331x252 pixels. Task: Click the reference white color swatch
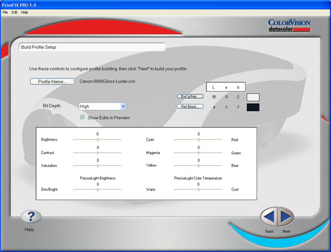(x=253, y=97)
